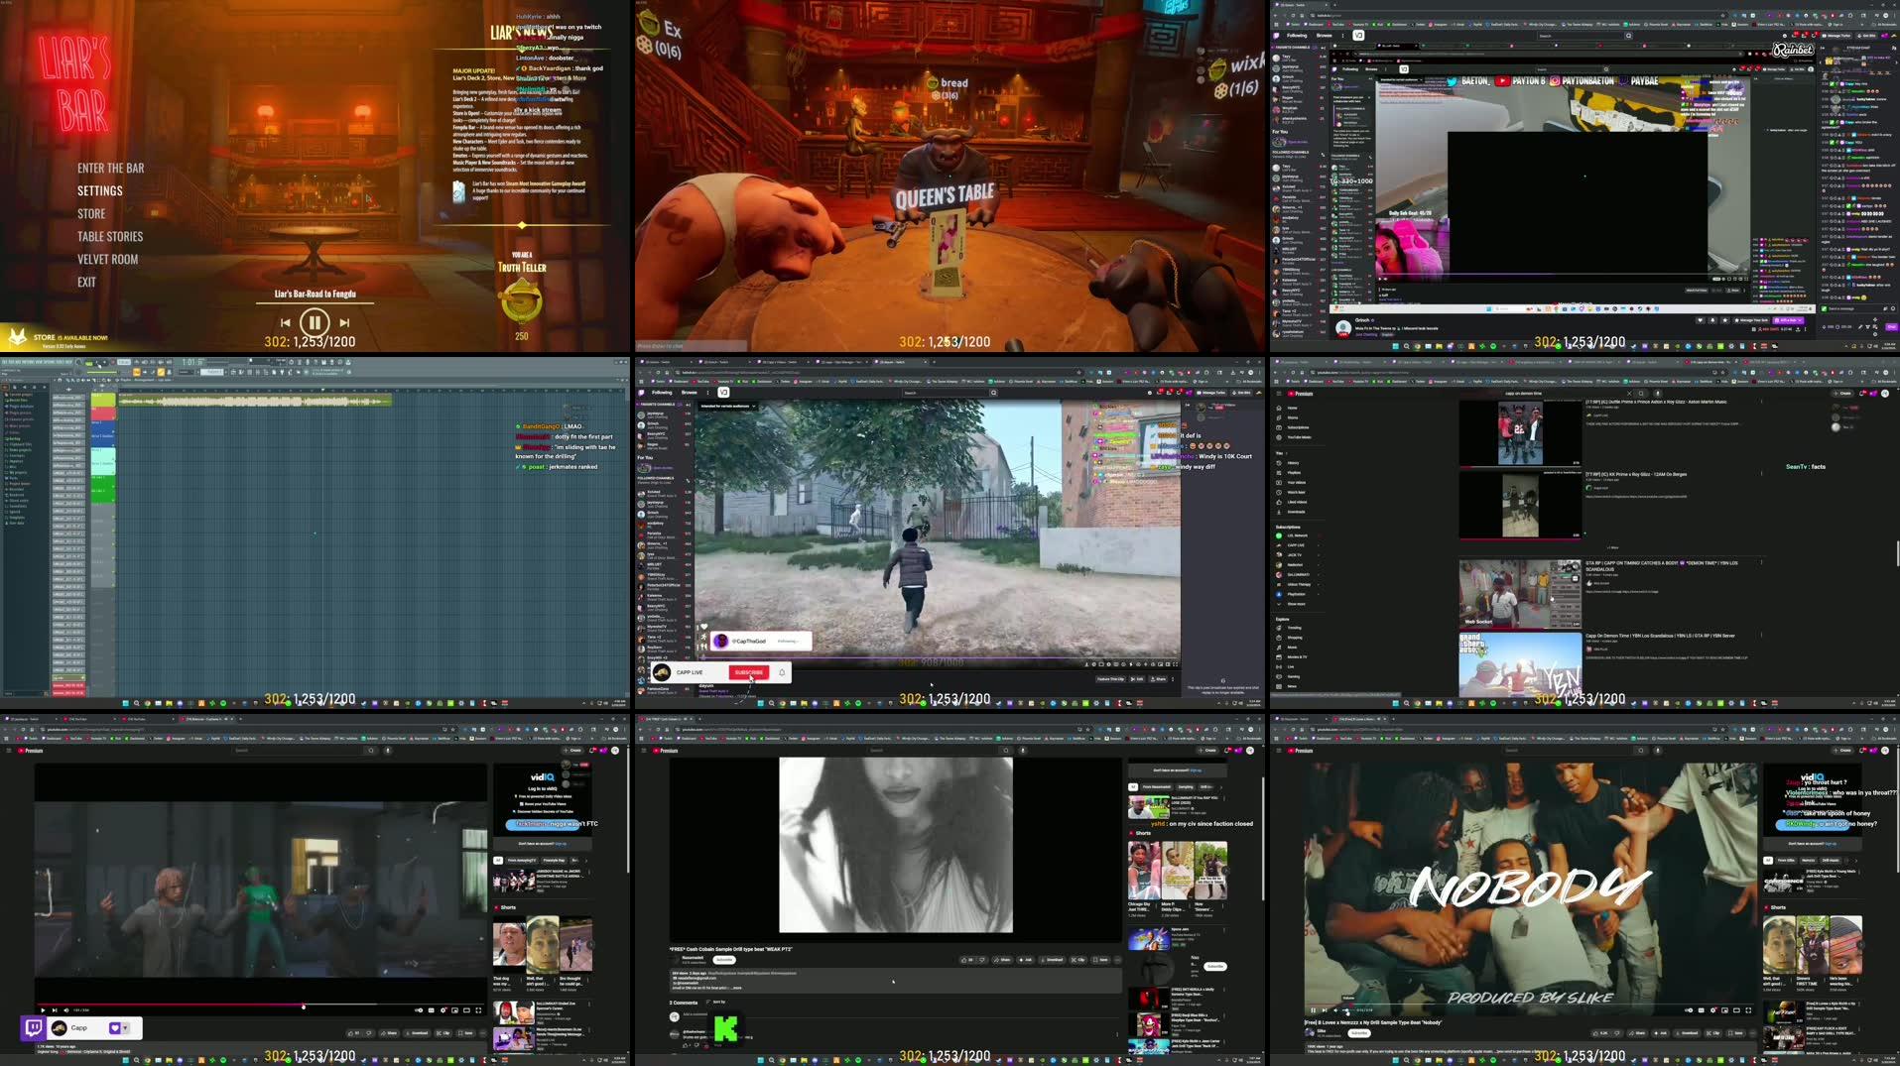Pause the Liar's Bar music player
Screen dimensions: 1900x1066
[315, 322]
